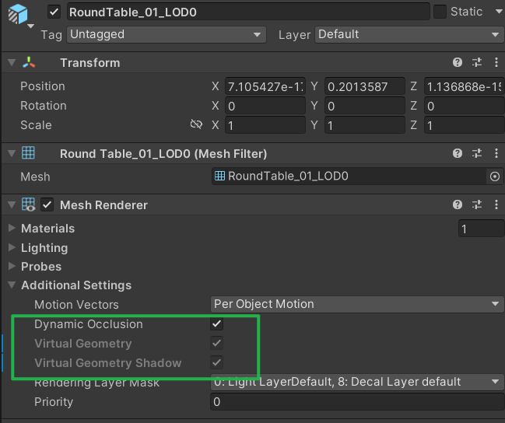The image size is (505, 423).
Task: Collapse the Additional Settings section
Action: click(x=12, y=285)
